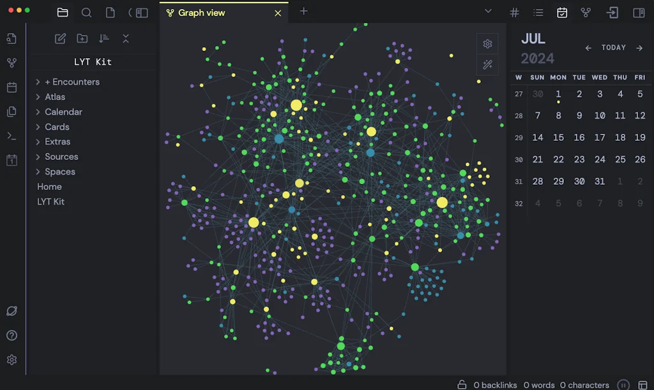654x390 pixels.
Task: Click 0 words in status bar
Action: (539, 386)
